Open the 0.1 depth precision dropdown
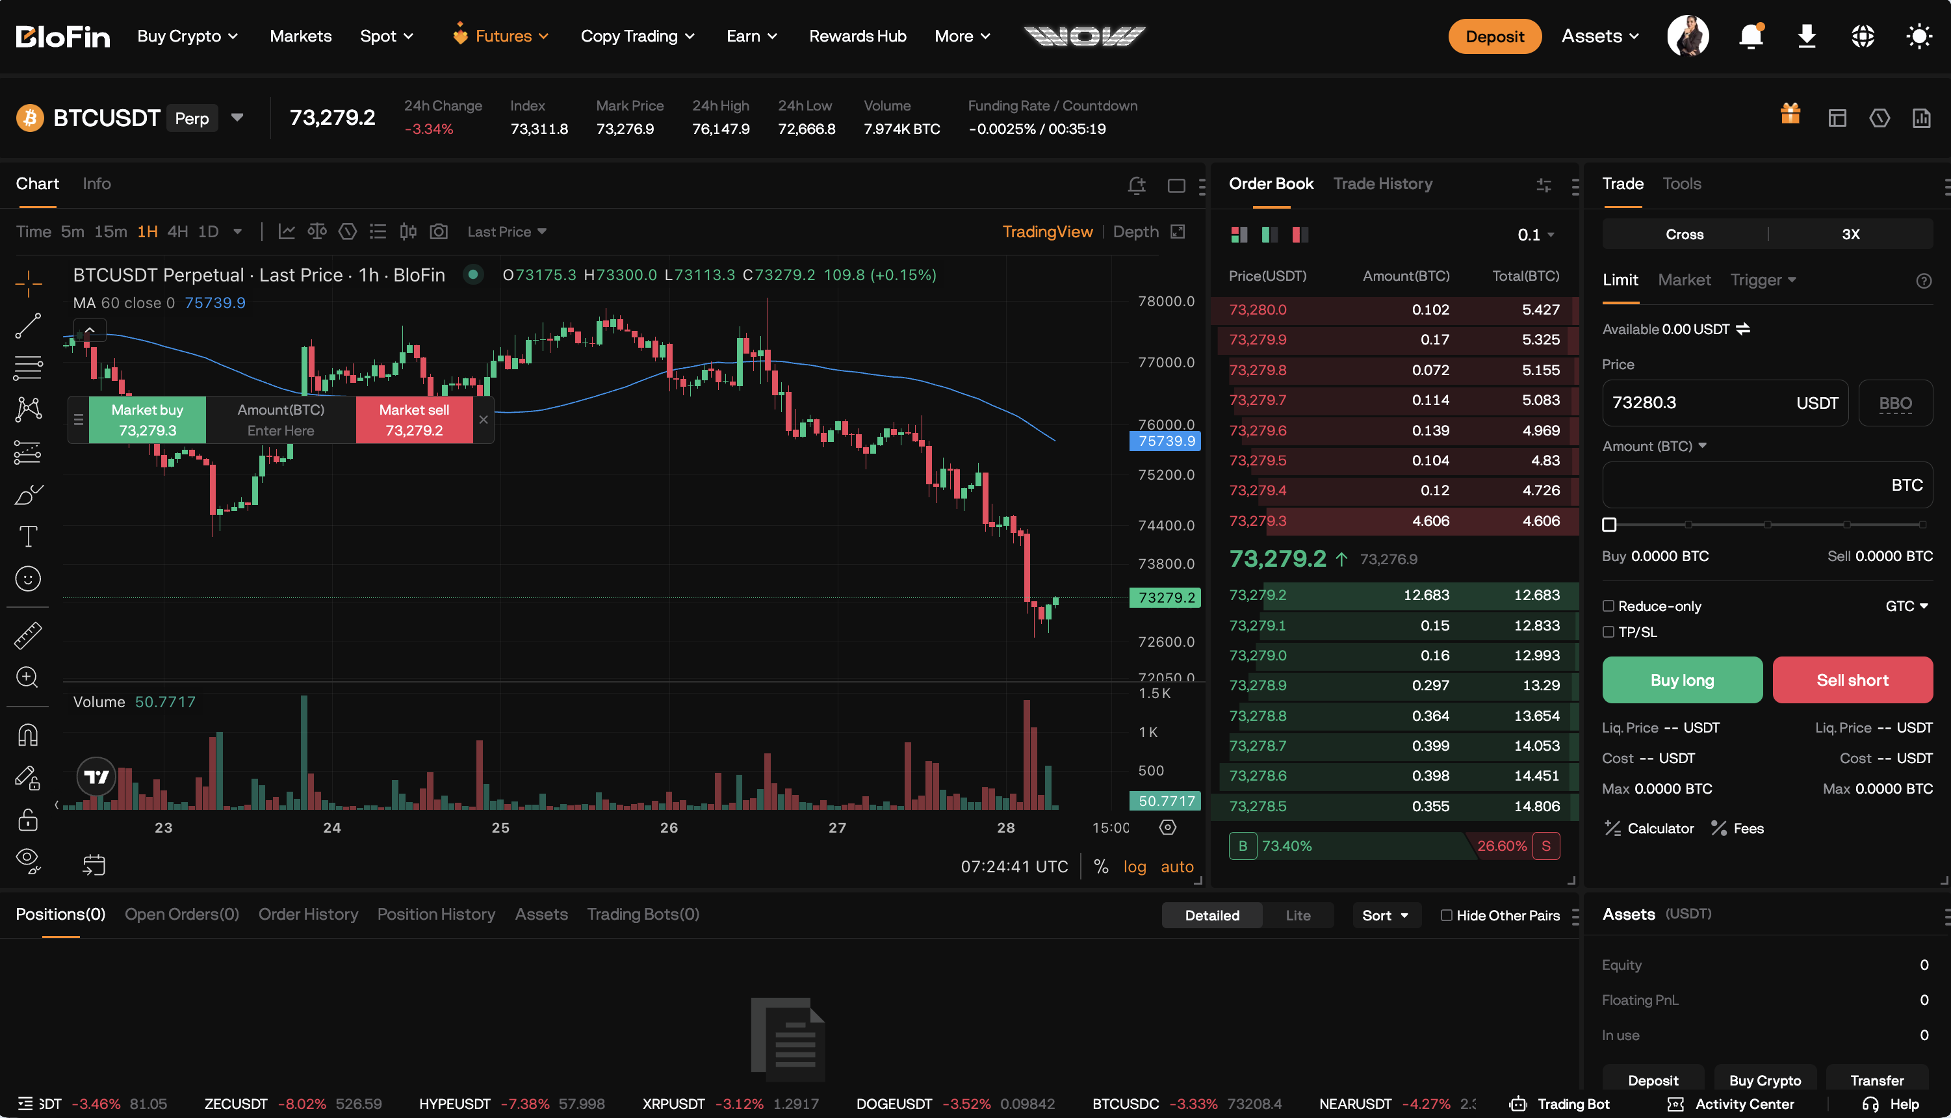The height and width of the screenshot is (1118, 1951). (x=1536, y=234)
